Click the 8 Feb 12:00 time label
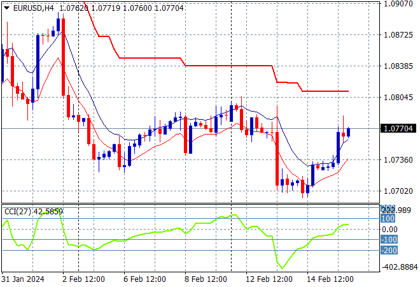 pos(206,279)
